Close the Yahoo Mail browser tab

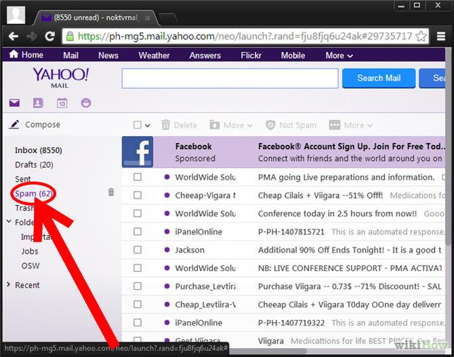pyautogui.click(x=147, y=18)
